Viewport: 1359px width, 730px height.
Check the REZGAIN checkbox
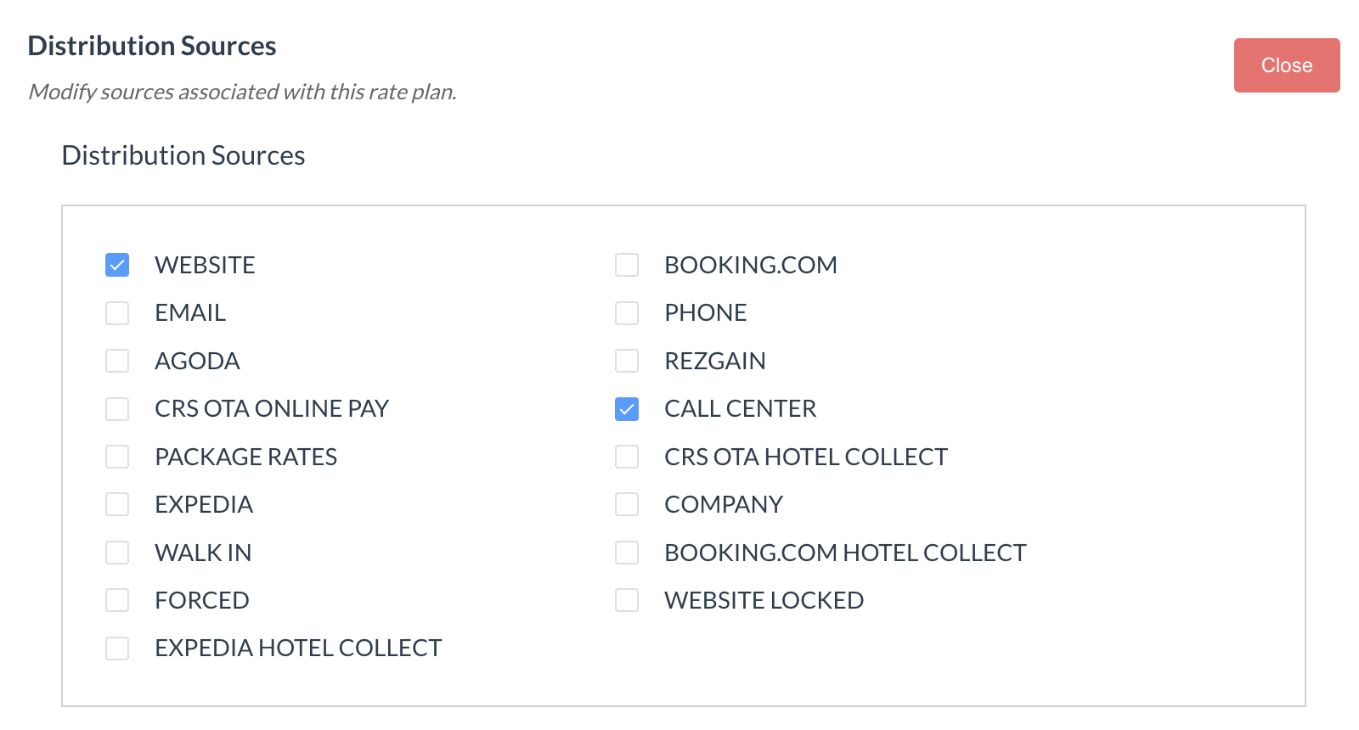[627, 361]
